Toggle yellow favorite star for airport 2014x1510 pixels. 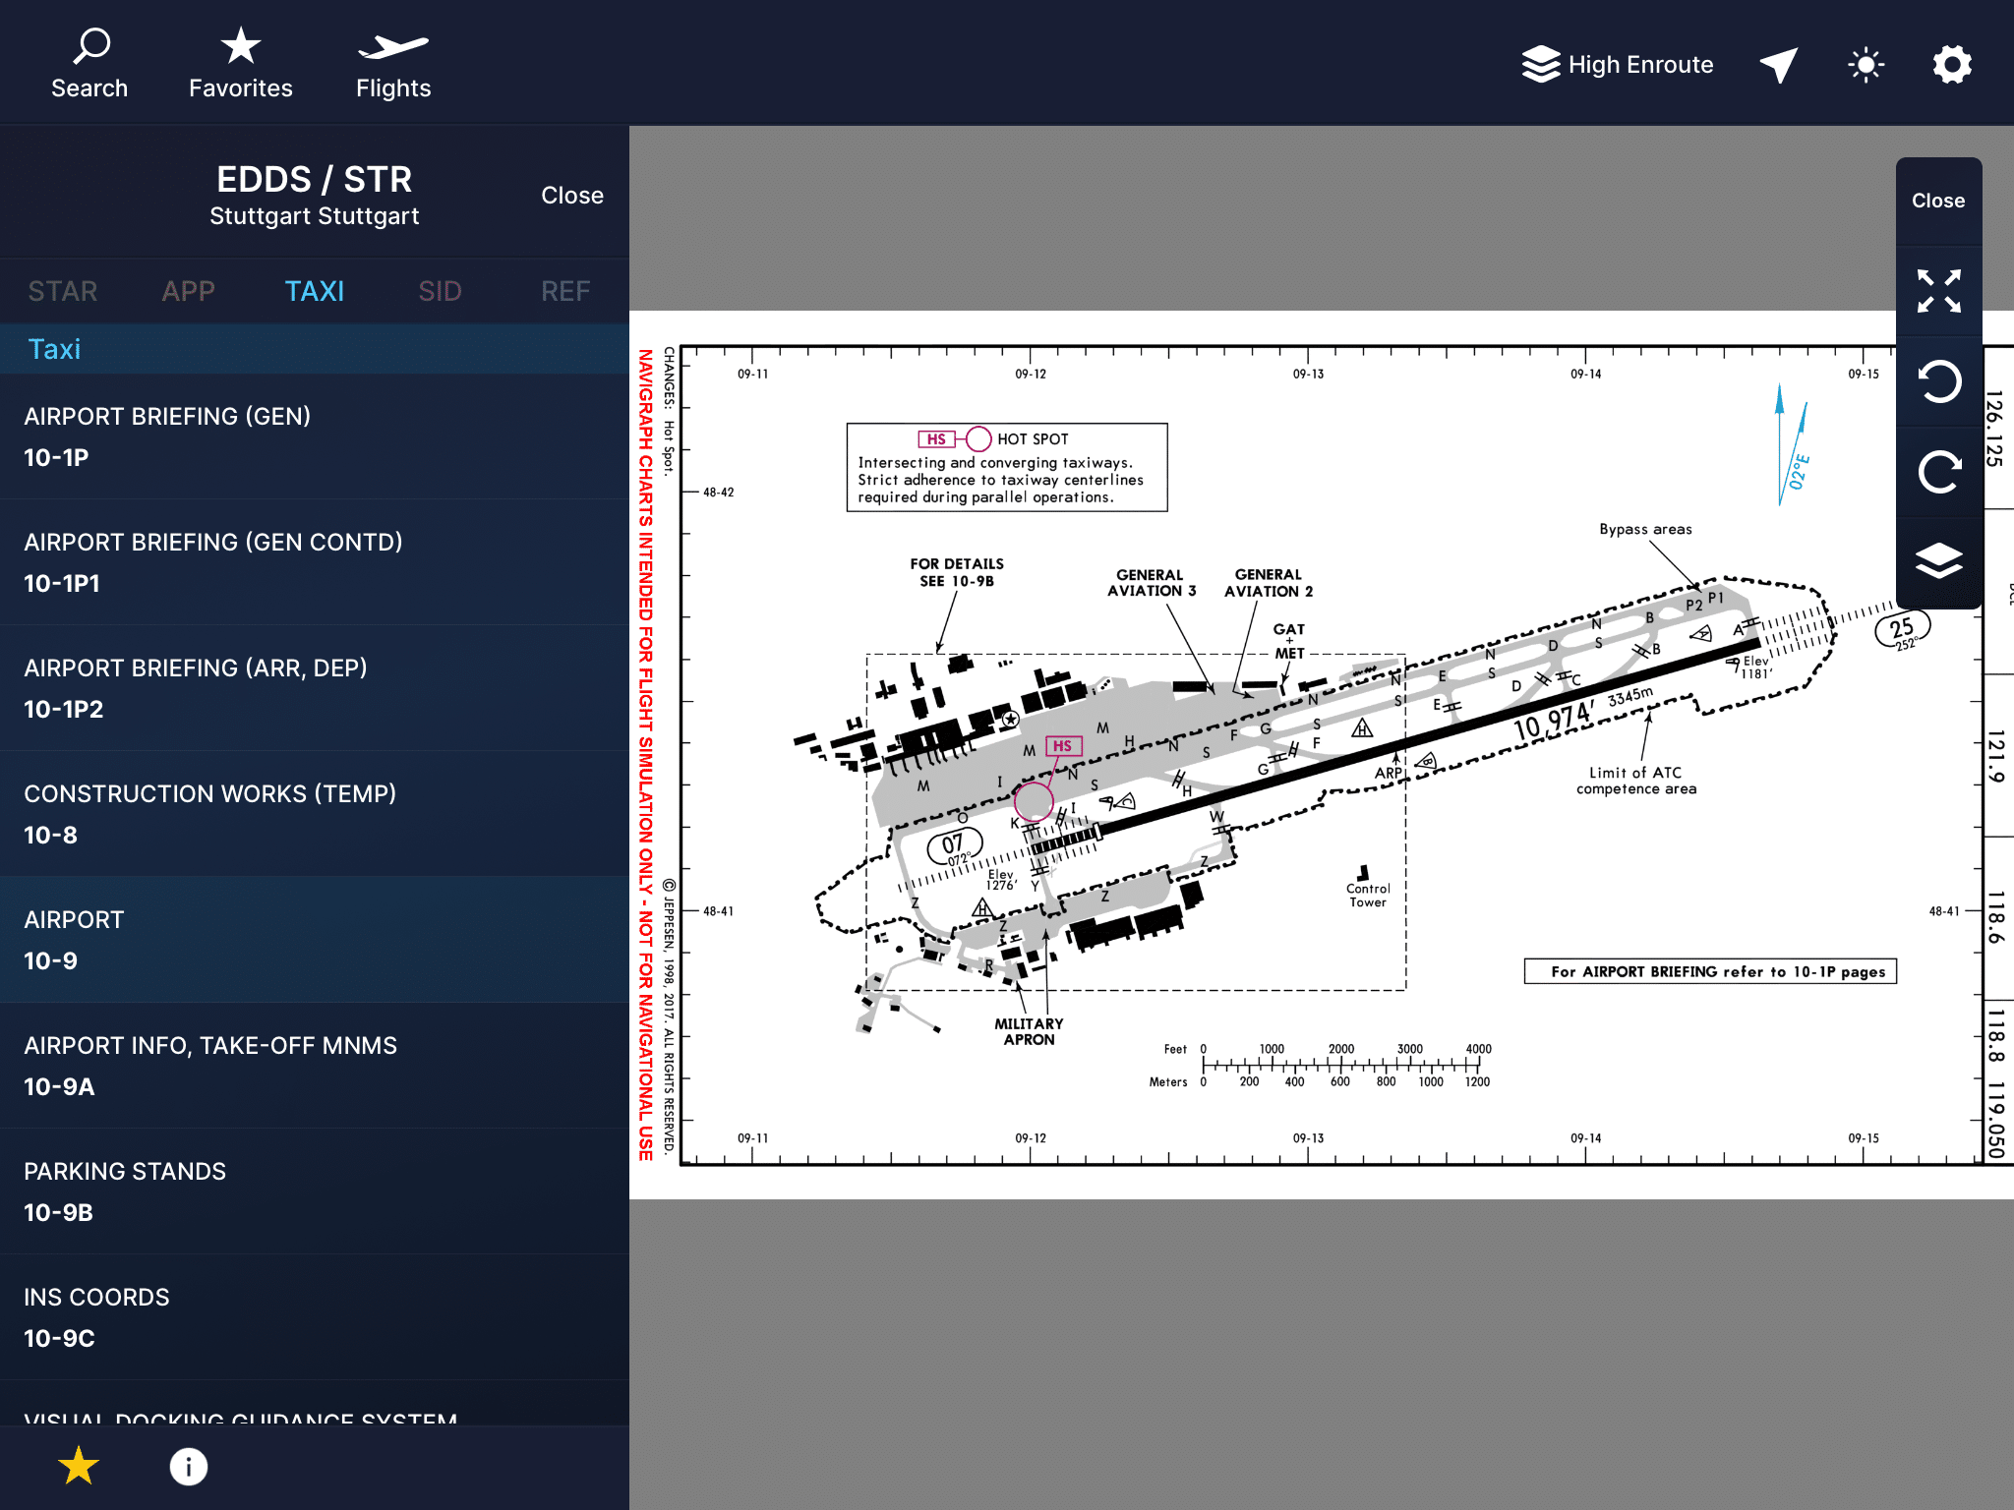(79, 1466)
